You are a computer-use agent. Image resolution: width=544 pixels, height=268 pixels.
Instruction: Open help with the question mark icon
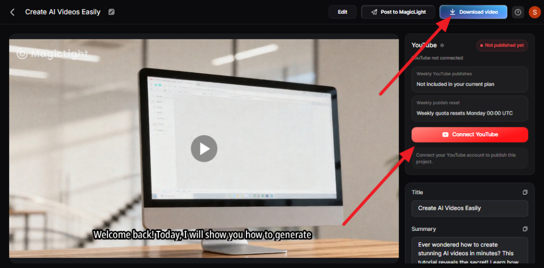click(x=518, y=12)
